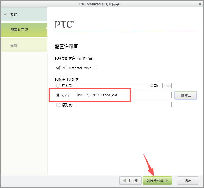Click the 配置许可证 page heading
The width and height of the screenshot is (204, 188).
tap(66, 46)
